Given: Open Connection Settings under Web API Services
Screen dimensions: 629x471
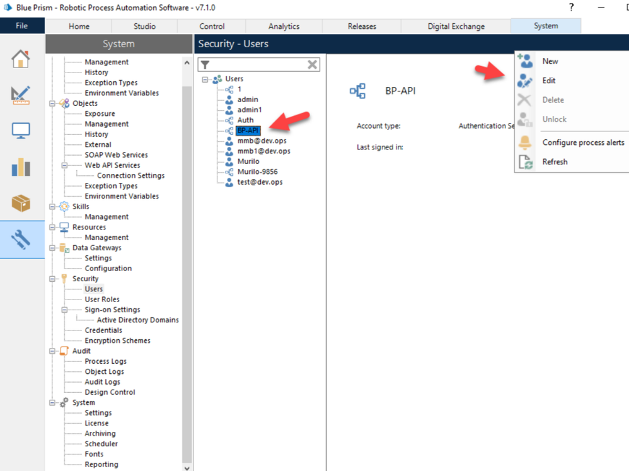Looking at the screenshot, I should tap(130, 176).
